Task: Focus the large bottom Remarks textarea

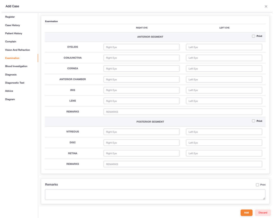Action: click(155, 195)
